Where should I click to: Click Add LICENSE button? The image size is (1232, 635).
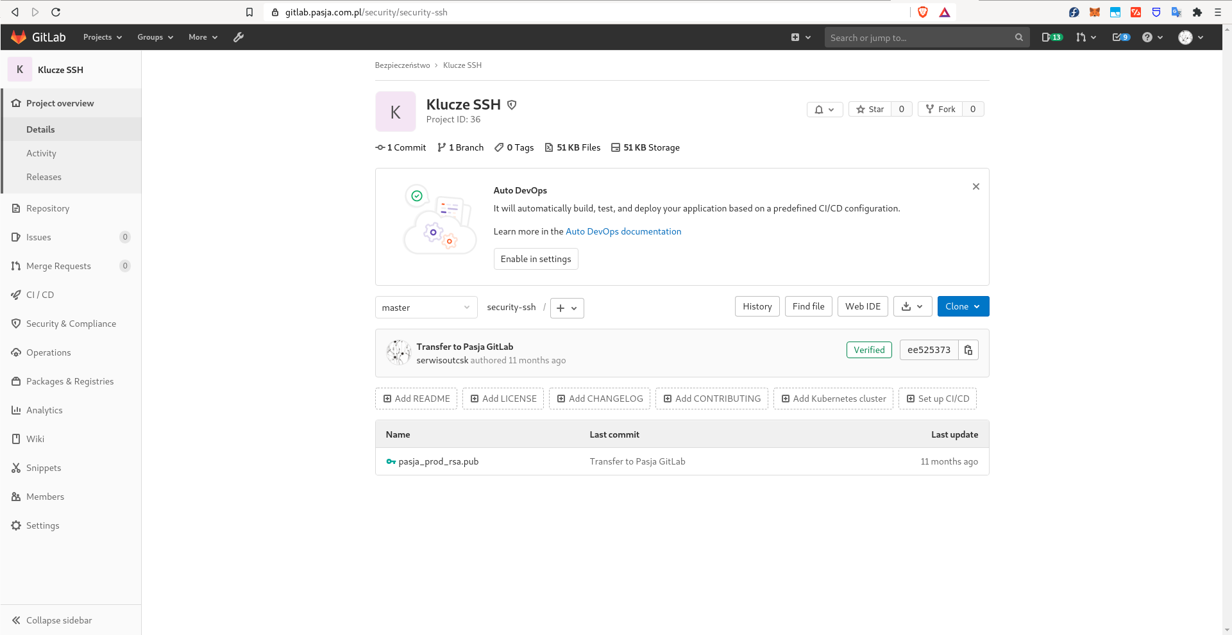pyautogui.click(x=503, y=399)
